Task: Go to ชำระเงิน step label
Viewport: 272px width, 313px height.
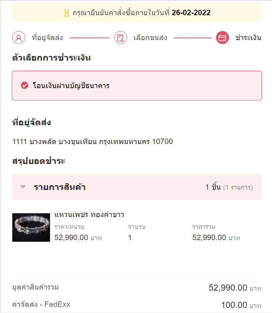Action: click(x=249, y=38)
